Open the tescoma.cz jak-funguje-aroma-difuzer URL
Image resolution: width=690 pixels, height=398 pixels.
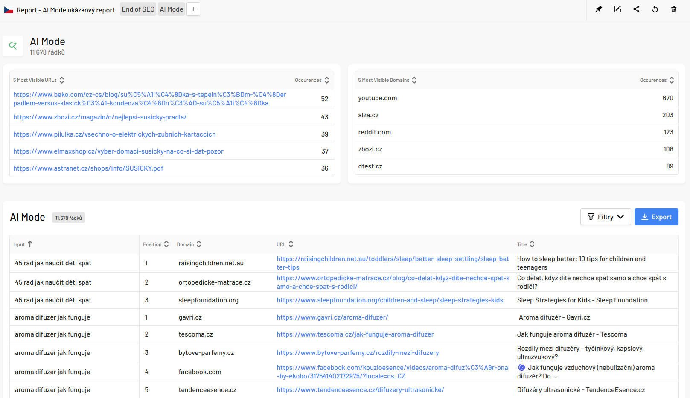(x=355, y=334)
